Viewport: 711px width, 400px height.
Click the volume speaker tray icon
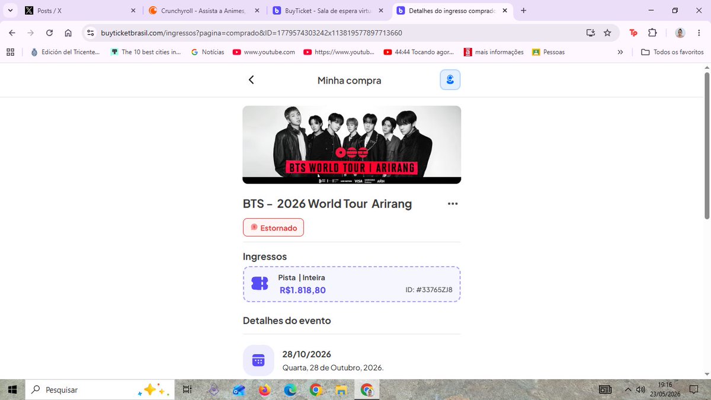click(x=640, y=390)
